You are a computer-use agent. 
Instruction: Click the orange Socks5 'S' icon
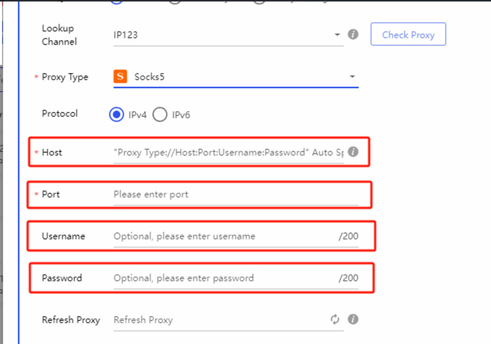120,77
